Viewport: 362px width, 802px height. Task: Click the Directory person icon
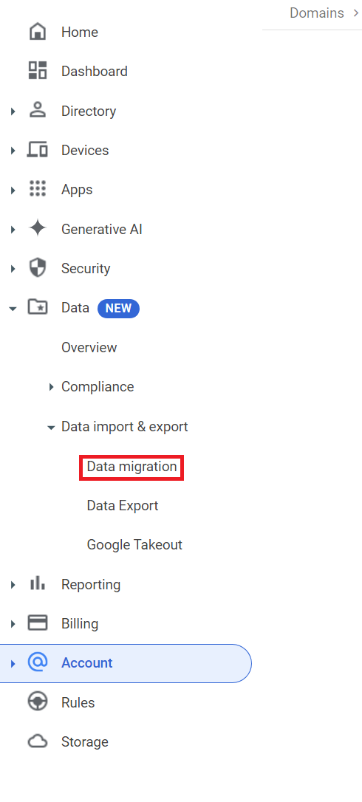[38, 111]
